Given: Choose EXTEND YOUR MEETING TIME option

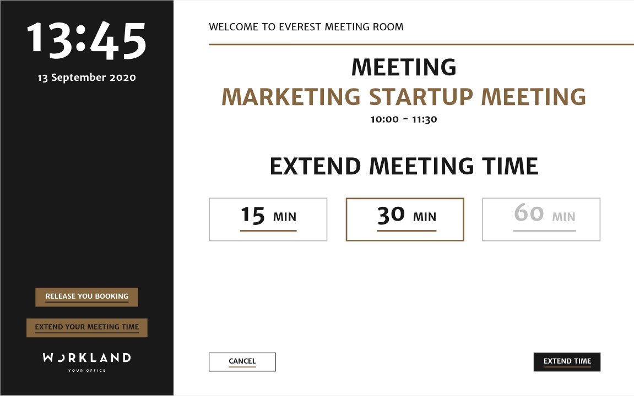Looking at the screenshot, I should point(86,327).
